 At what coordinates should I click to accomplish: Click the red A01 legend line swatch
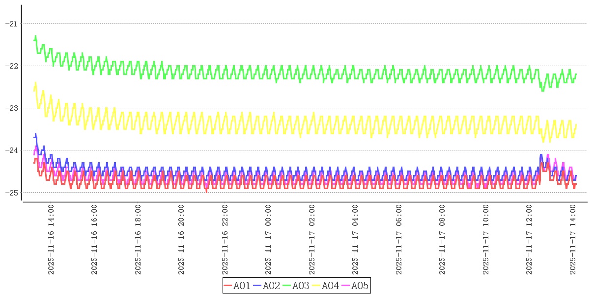tap(228, 286)
